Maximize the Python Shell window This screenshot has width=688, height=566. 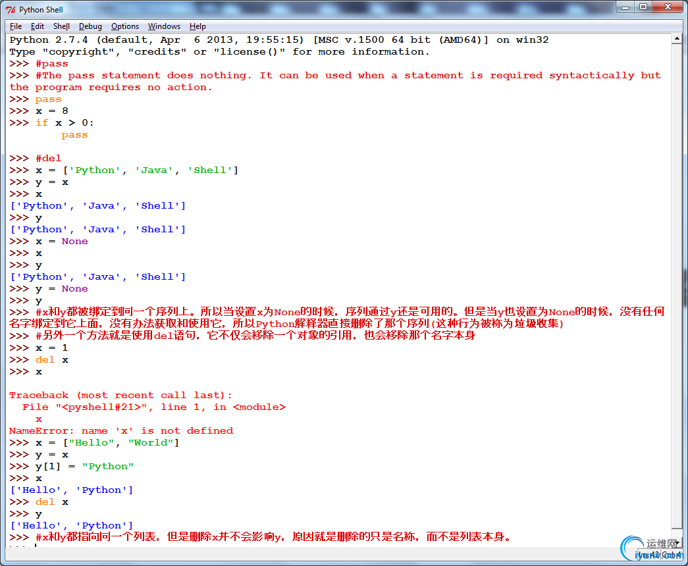[643, 7]
